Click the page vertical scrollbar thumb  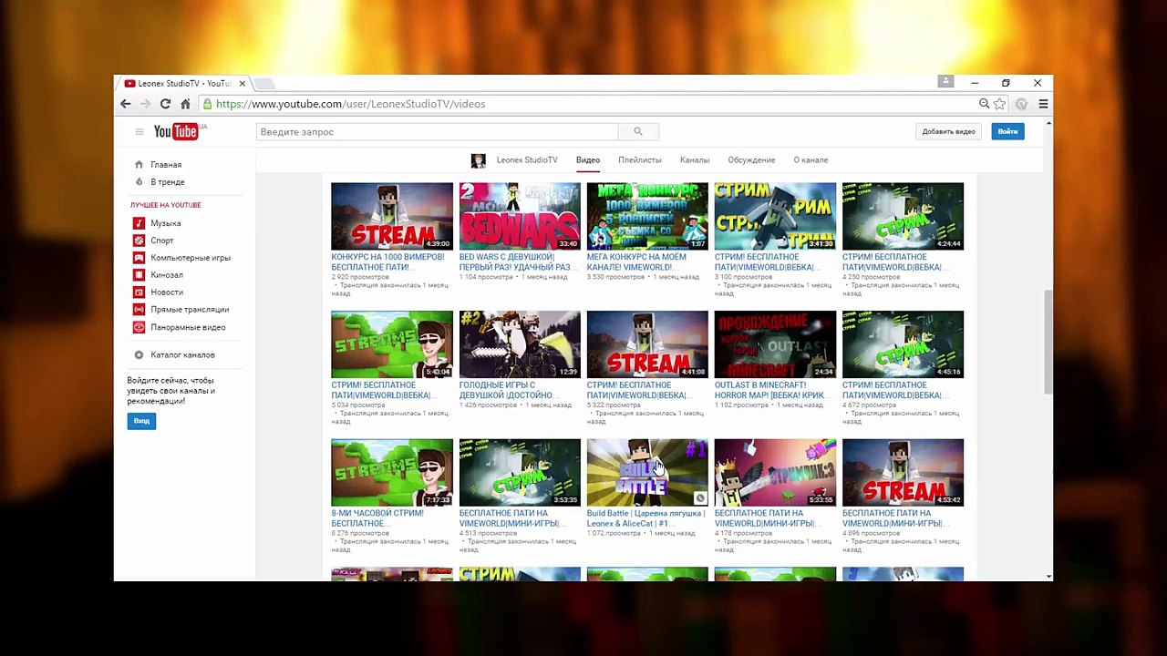1048,342
